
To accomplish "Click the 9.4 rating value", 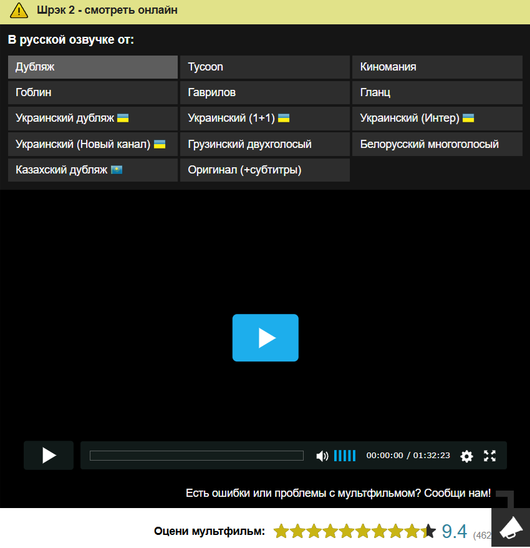I will (454, 532).
